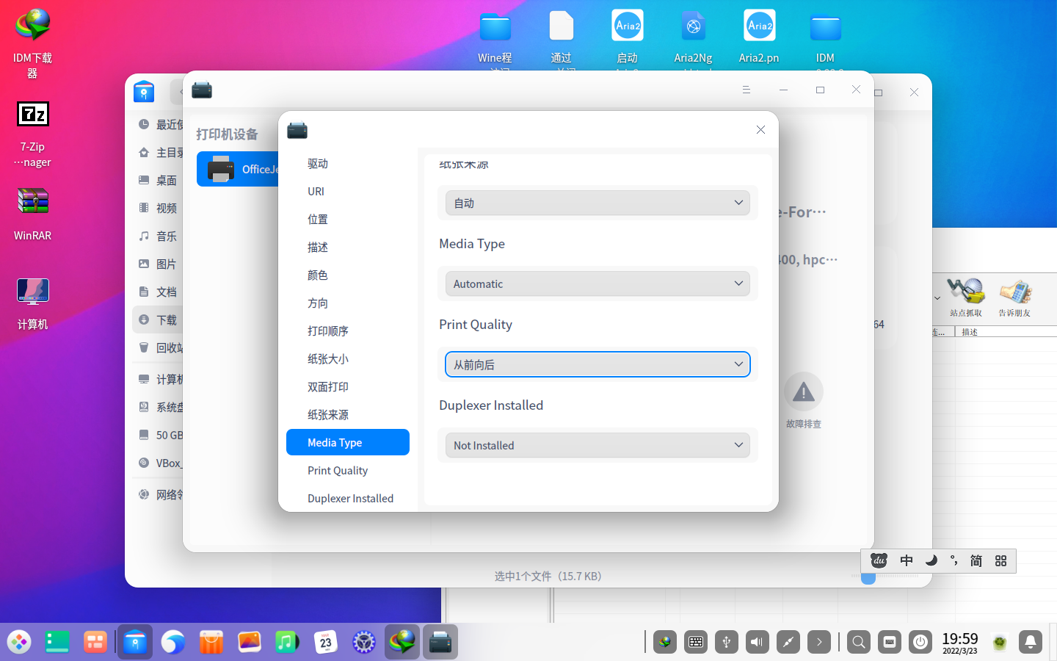The image size is (1057, 661).
Task: Select the Aria2.pn desktop image file
Action: pyautogui.click(x=759, y=37)
